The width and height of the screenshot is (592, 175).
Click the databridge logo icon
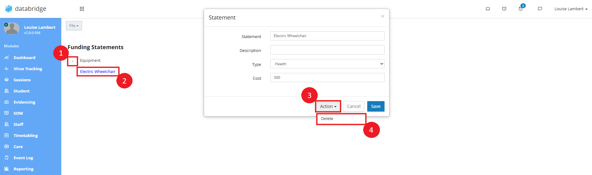coord(9,9)
